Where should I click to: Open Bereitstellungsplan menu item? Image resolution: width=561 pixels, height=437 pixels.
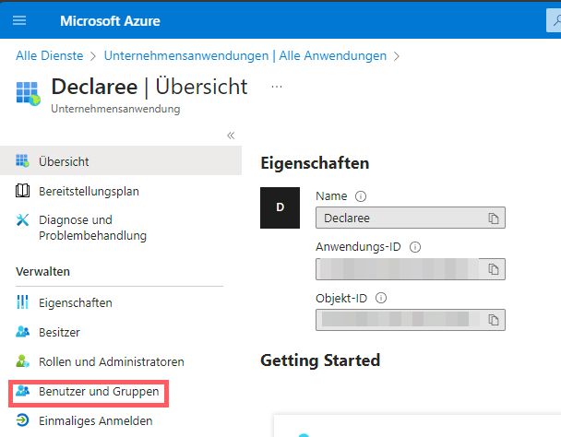tap(89, 192)
